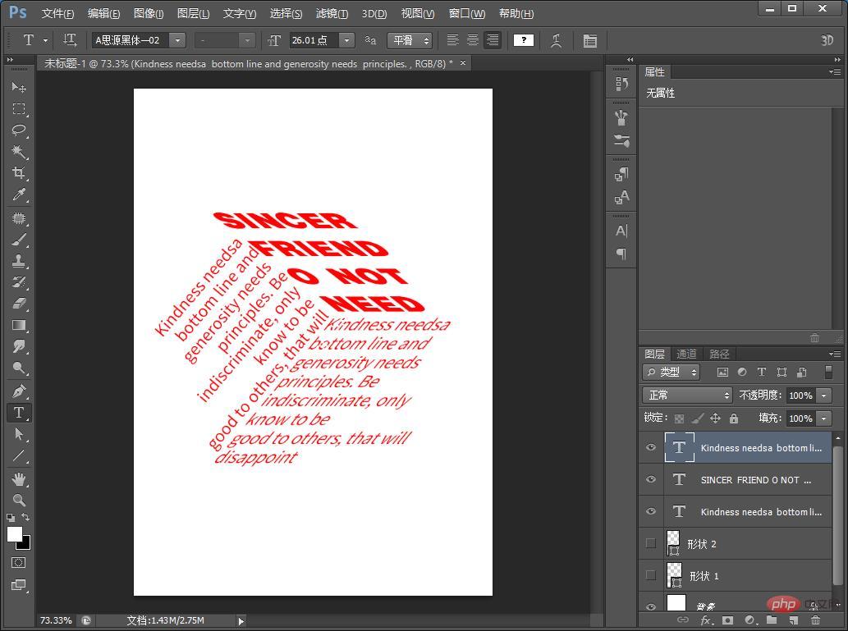This screenshot has height=631, width=848.
Task: Show the 形状 2 layer
Action: (x=651, y=543)
